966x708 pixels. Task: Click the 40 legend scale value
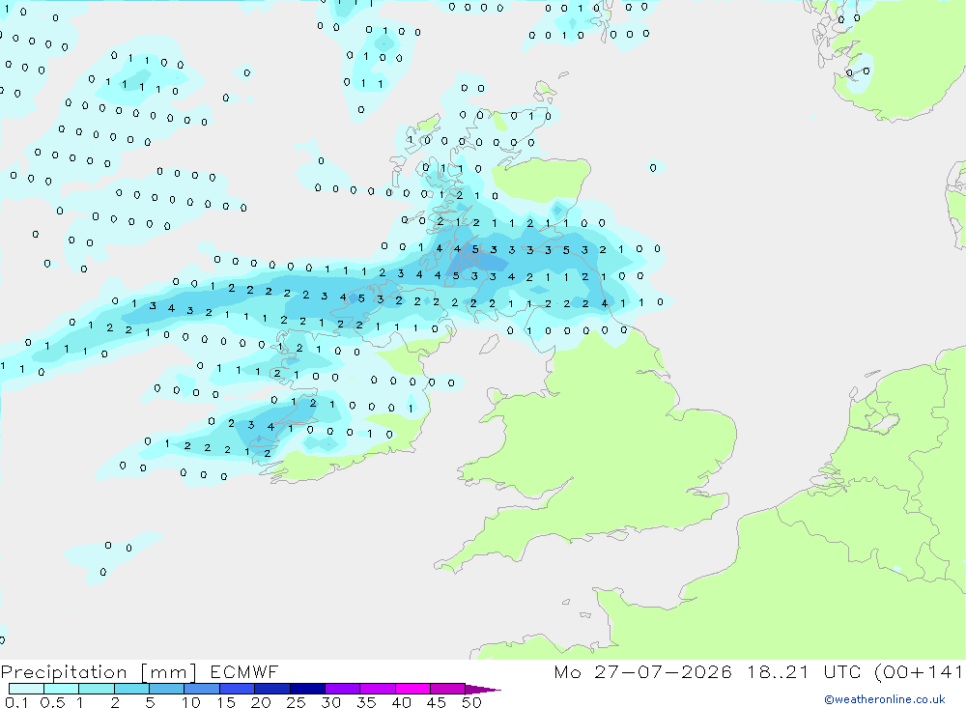point(402,702)
